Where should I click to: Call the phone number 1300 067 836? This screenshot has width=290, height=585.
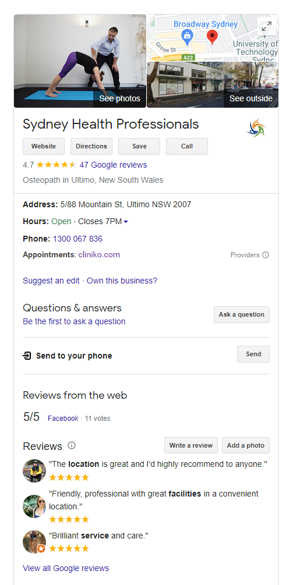tap(77, 239)
